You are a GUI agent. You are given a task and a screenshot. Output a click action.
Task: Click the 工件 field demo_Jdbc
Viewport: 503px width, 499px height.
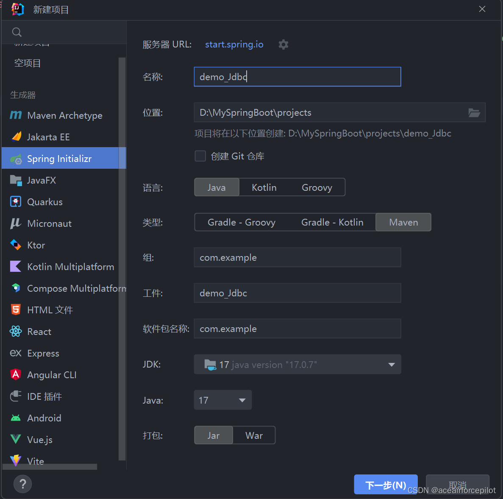coord(297,293)
